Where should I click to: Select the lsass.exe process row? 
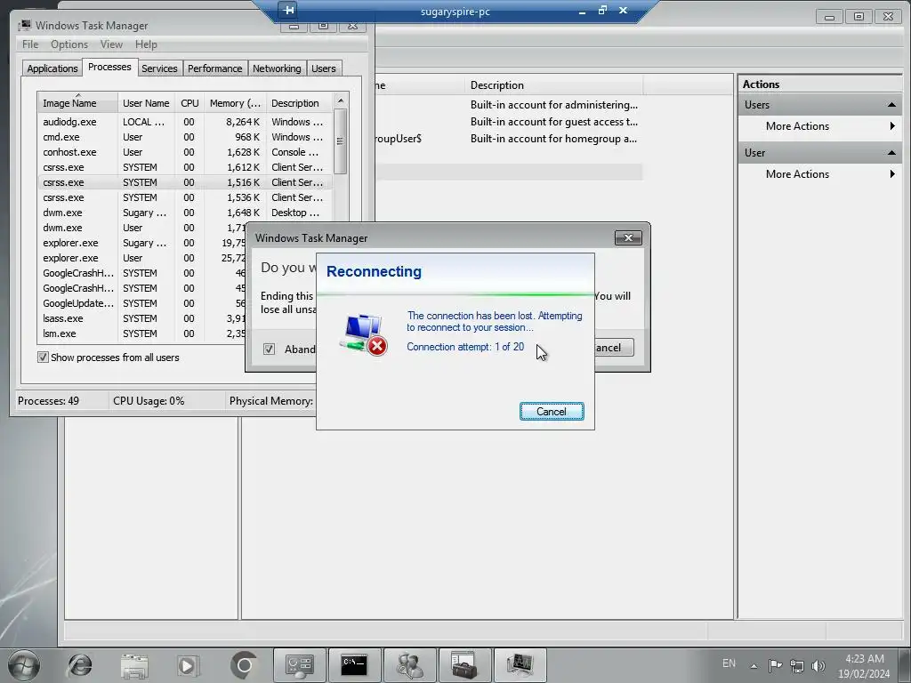pyautogui.click(x=141, y=318)
